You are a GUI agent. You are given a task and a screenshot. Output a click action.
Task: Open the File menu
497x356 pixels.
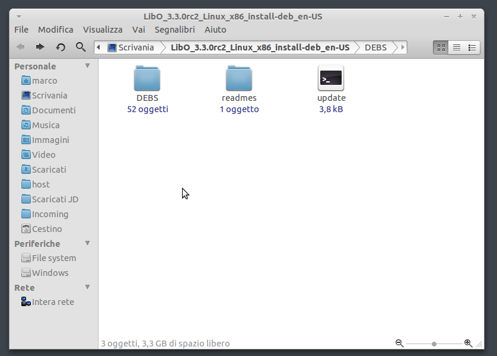click(x=21, y=30)
